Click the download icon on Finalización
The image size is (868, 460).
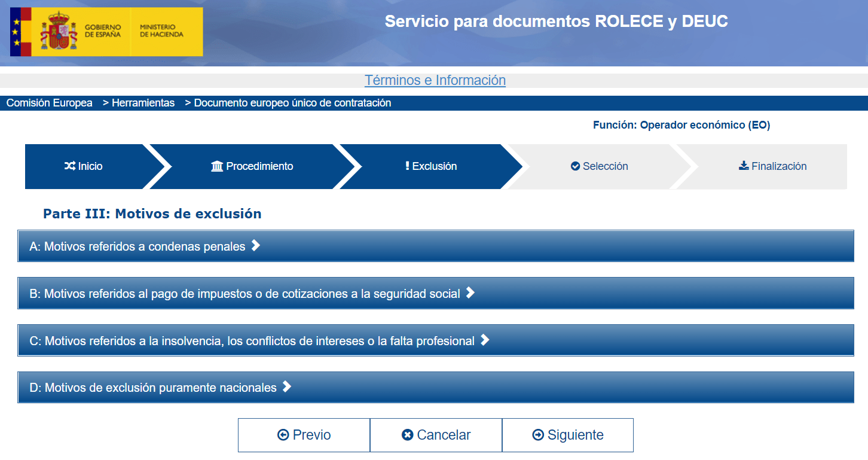(744, 166)
